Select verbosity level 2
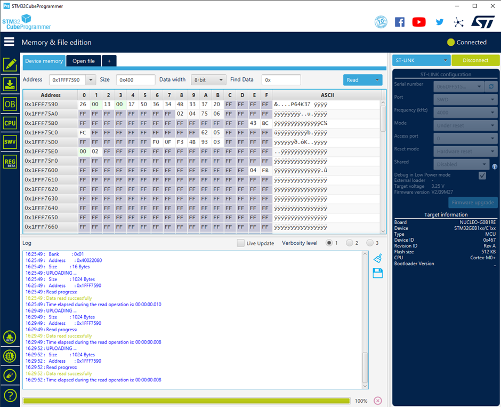Viewport: 501px width, 407px height. tap(349, 243)
